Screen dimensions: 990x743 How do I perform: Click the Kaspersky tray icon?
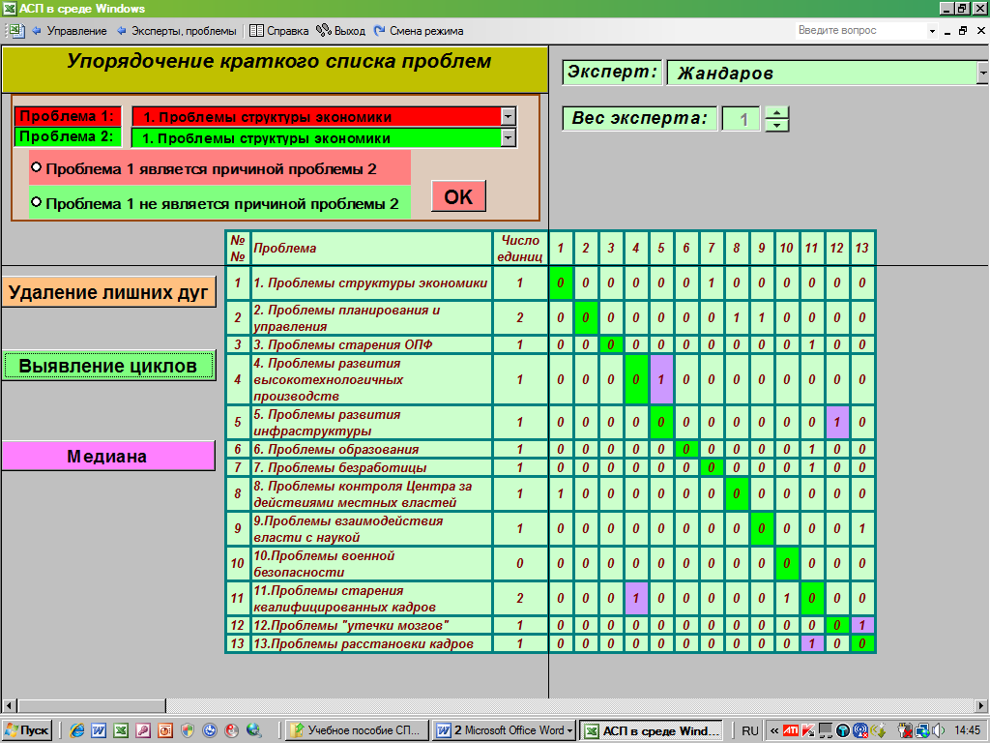pos(808,731)
